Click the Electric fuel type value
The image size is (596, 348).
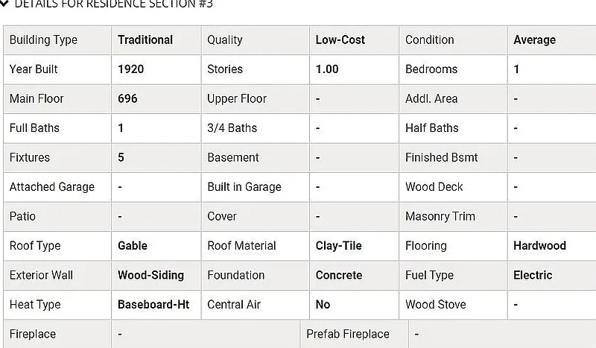(533, 275)
